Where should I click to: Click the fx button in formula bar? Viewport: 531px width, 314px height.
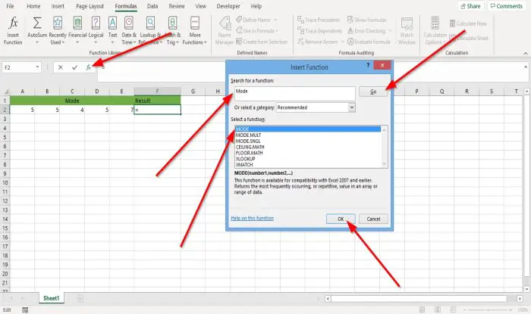click(x=89, y=67)
